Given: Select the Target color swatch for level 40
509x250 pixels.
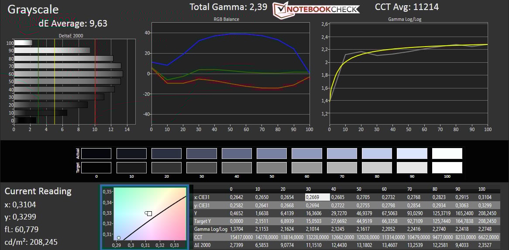Looking at the screenshot, I should tap(236, 168).
